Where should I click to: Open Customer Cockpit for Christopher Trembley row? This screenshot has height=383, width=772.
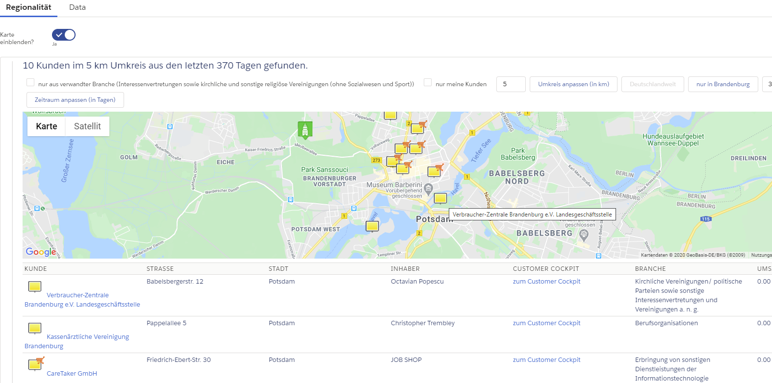546,323
